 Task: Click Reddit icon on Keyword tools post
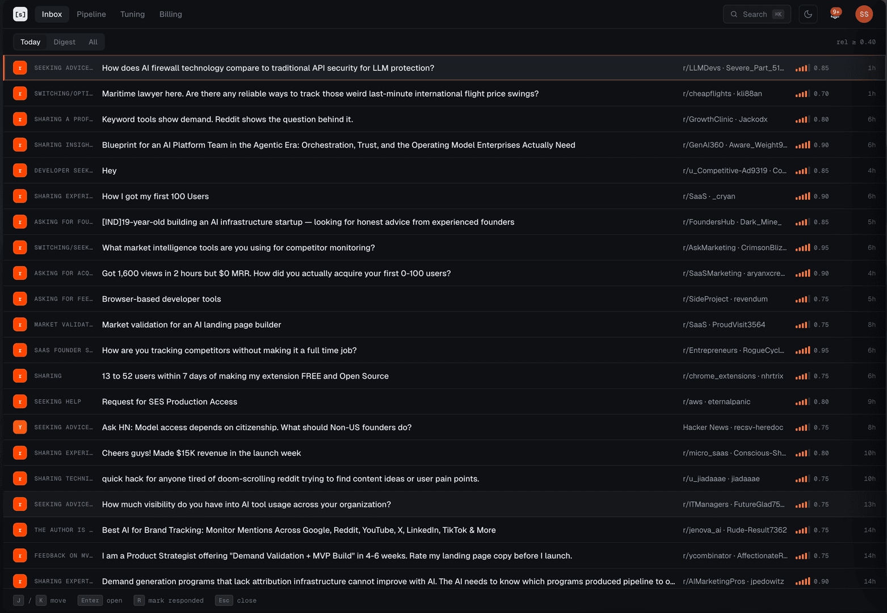point(20,119)
